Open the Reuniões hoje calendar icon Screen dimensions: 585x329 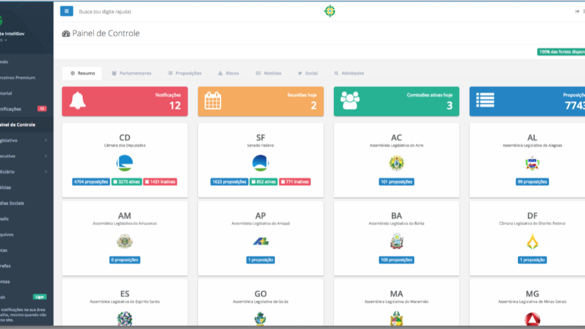point(213,101)
